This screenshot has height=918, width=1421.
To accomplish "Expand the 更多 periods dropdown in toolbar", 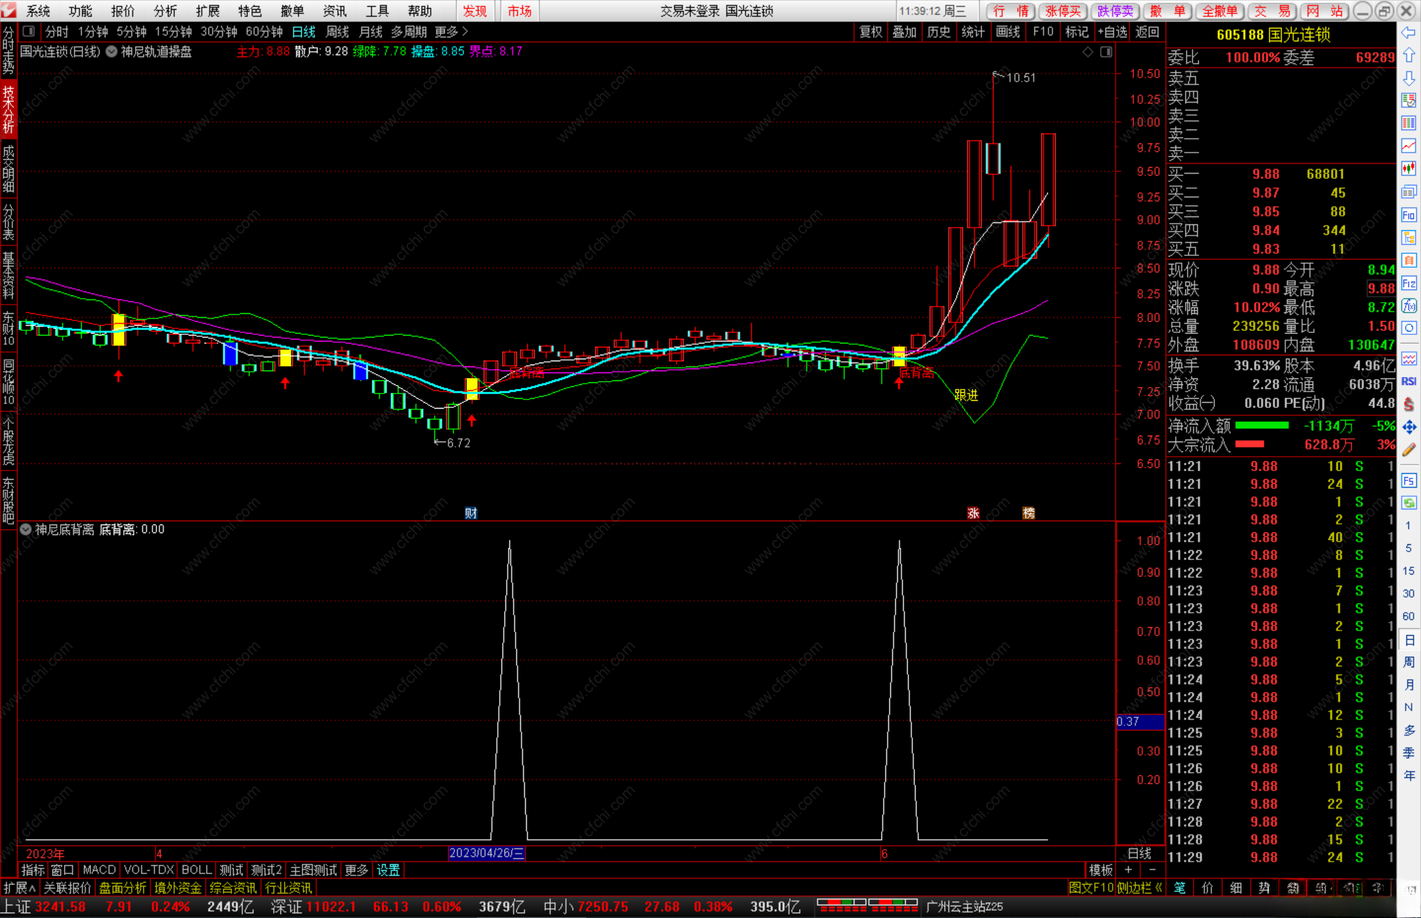I will click(x=451, y=32).
